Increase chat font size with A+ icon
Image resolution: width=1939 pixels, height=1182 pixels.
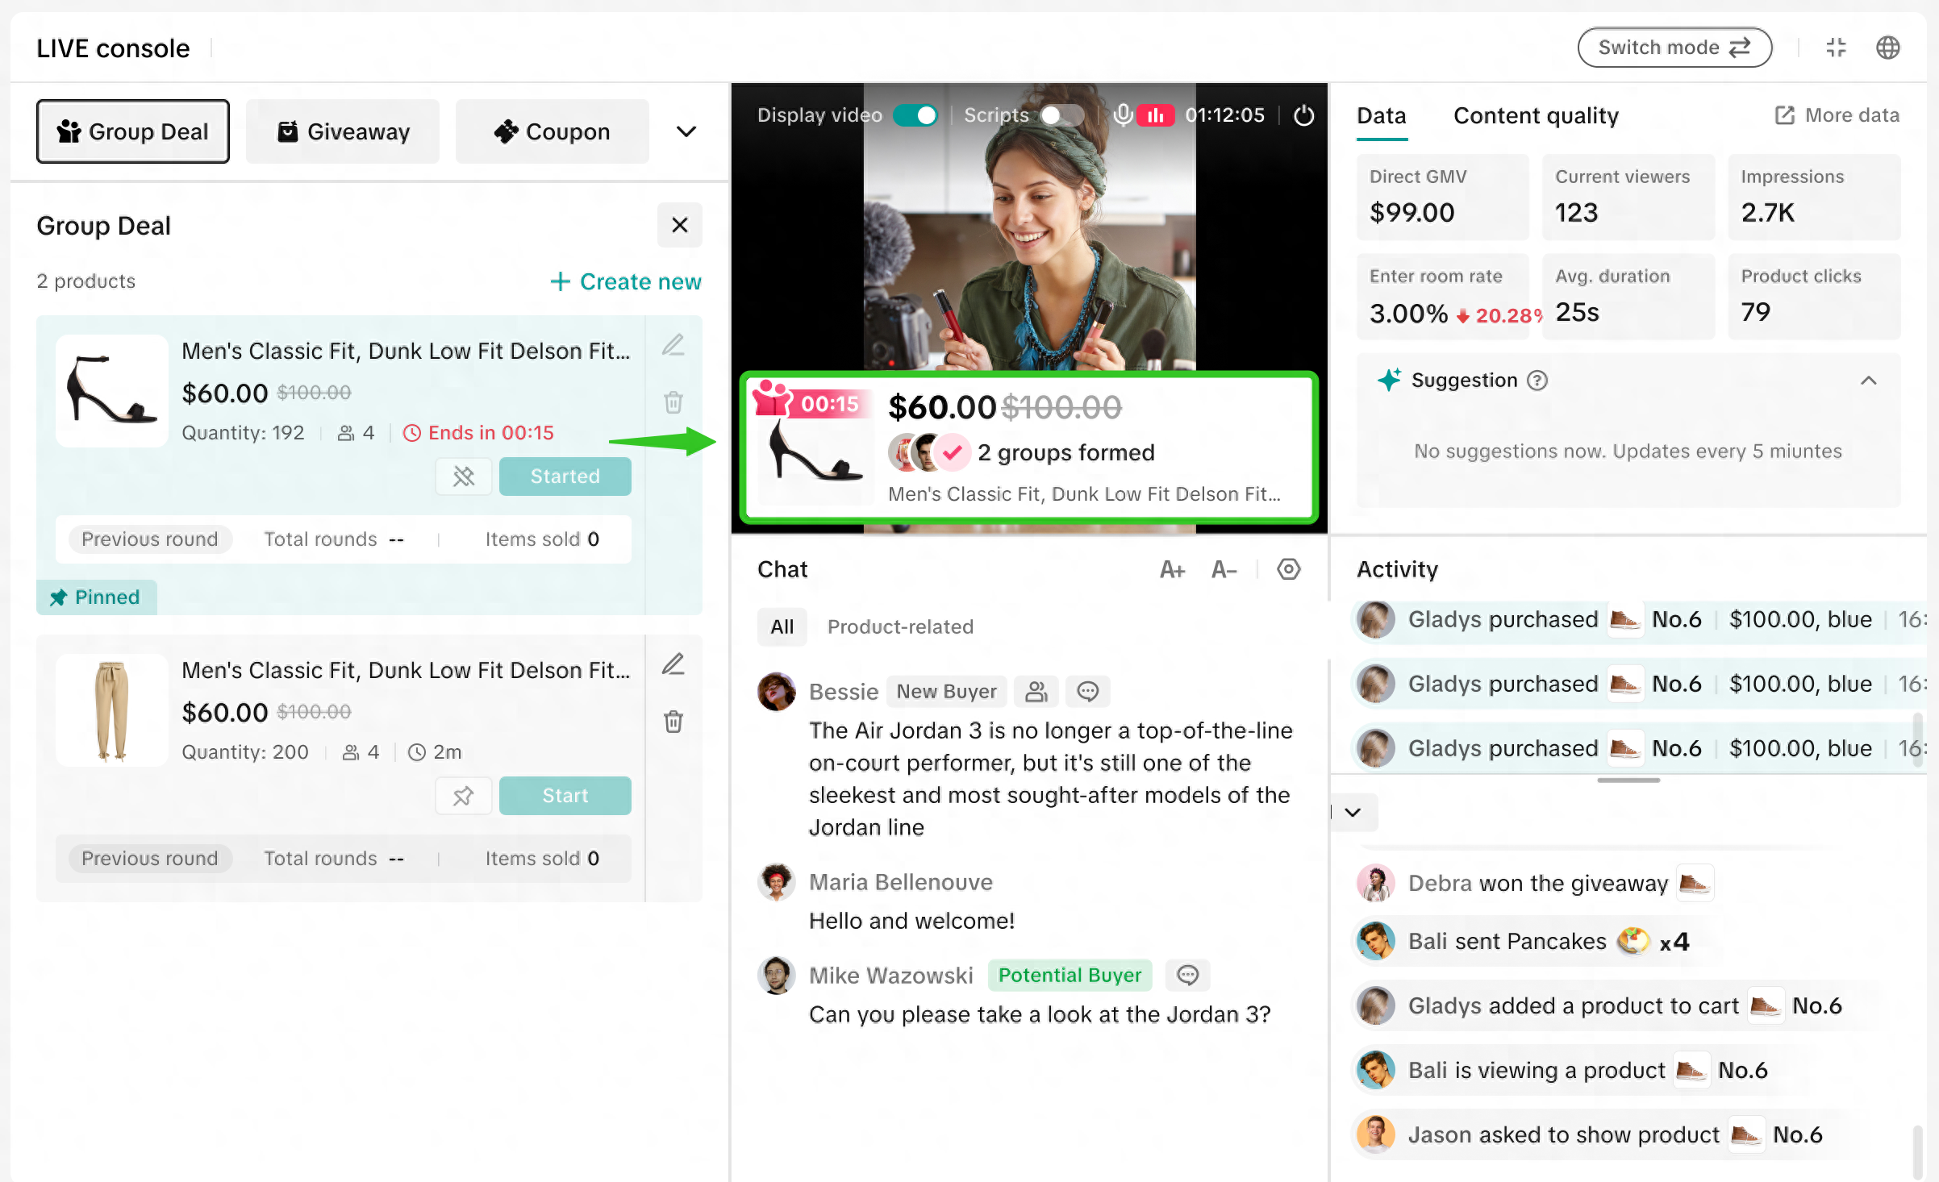[1172, 570]
